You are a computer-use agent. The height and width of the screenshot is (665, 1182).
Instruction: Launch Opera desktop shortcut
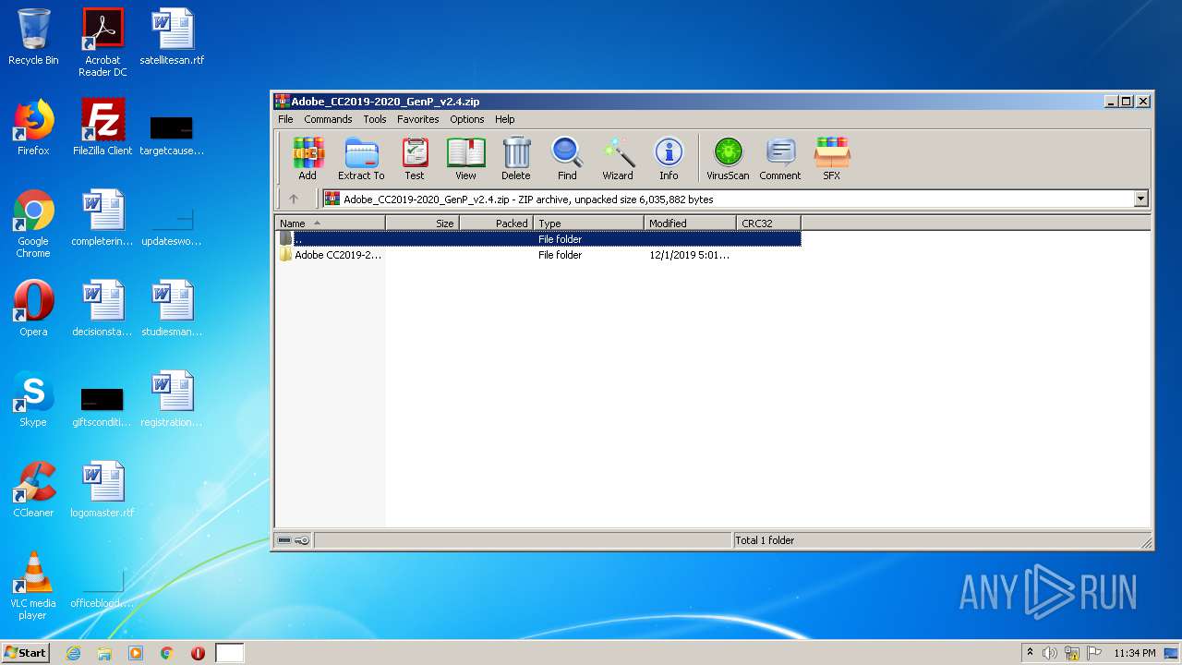33,308
